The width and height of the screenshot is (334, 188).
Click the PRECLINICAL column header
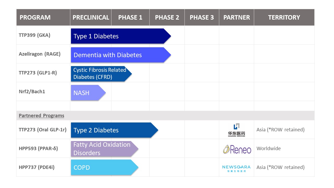tap(91, 17)
